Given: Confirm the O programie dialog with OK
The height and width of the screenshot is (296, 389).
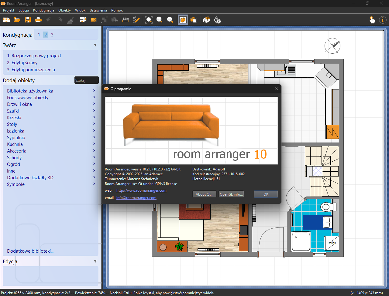Looking at the screenshot, I should [x=266, y=194].
